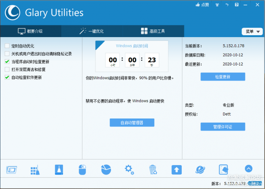Toggle the 打开深层清洁和修复 checkbox

[7, 69]
